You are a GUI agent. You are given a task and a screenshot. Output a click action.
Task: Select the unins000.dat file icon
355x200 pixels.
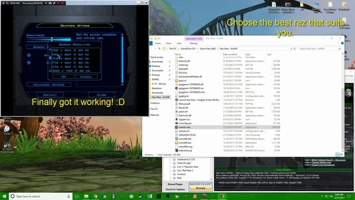(x=176, y=139)
